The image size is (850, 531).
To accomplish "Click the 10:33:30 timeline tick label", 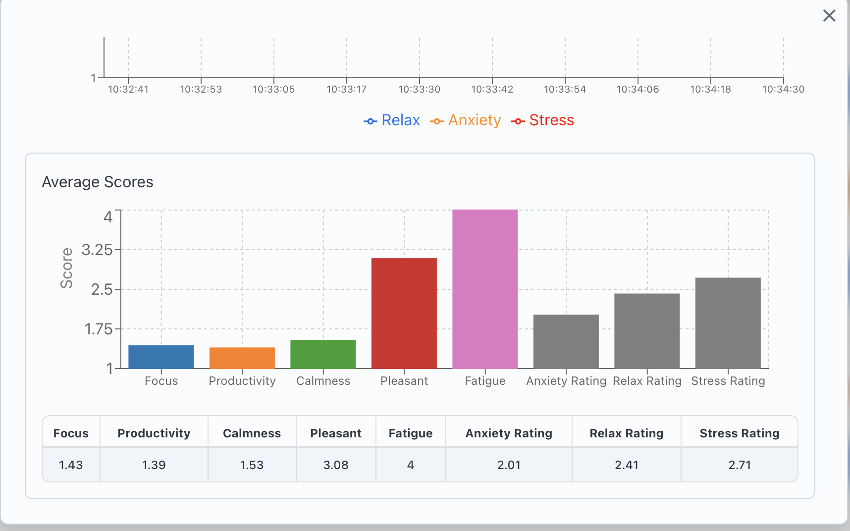I will [419, 89].
